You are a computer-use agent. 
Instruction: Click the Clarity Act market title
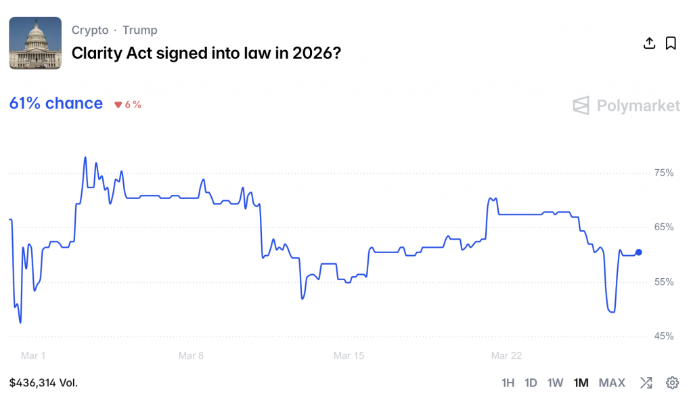[206, 53]
